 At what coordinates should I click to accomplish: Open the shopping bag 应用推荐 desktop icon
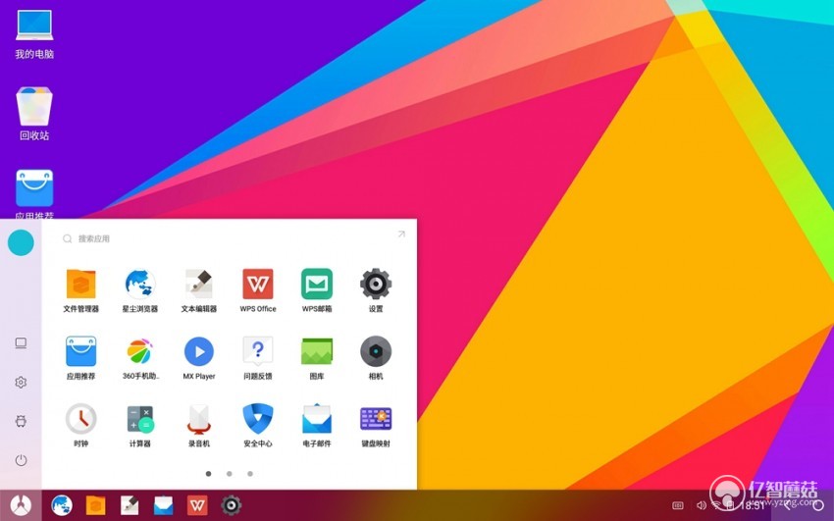(34, 194)
